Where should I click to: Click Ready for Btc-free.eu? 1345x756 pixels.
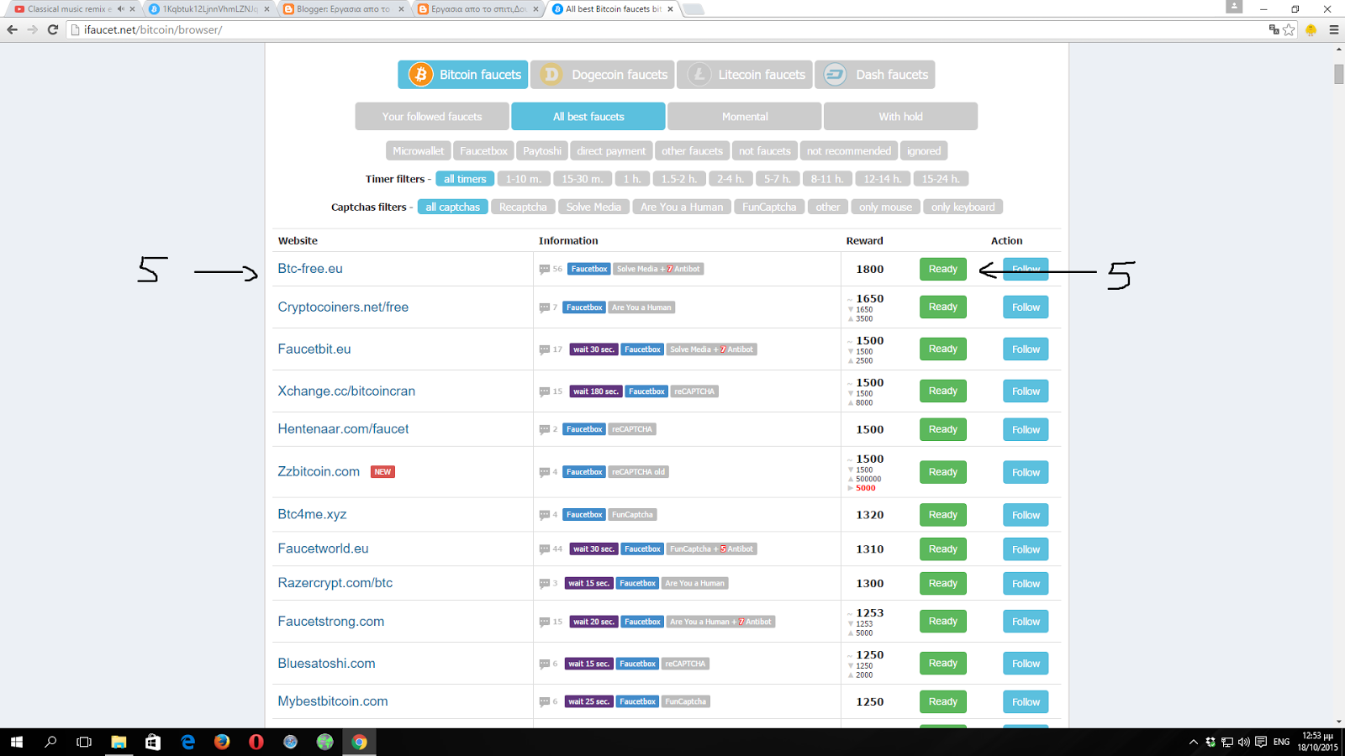[x=943, y=269]
